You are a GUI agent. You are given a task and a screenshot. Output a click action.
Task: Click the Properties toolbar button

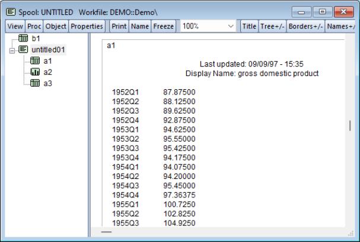point(87,27)
